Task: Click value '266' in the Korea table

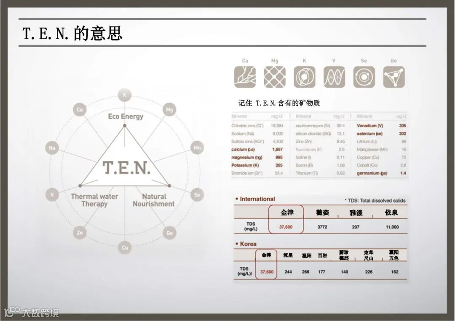Action: tap(305, 272)
